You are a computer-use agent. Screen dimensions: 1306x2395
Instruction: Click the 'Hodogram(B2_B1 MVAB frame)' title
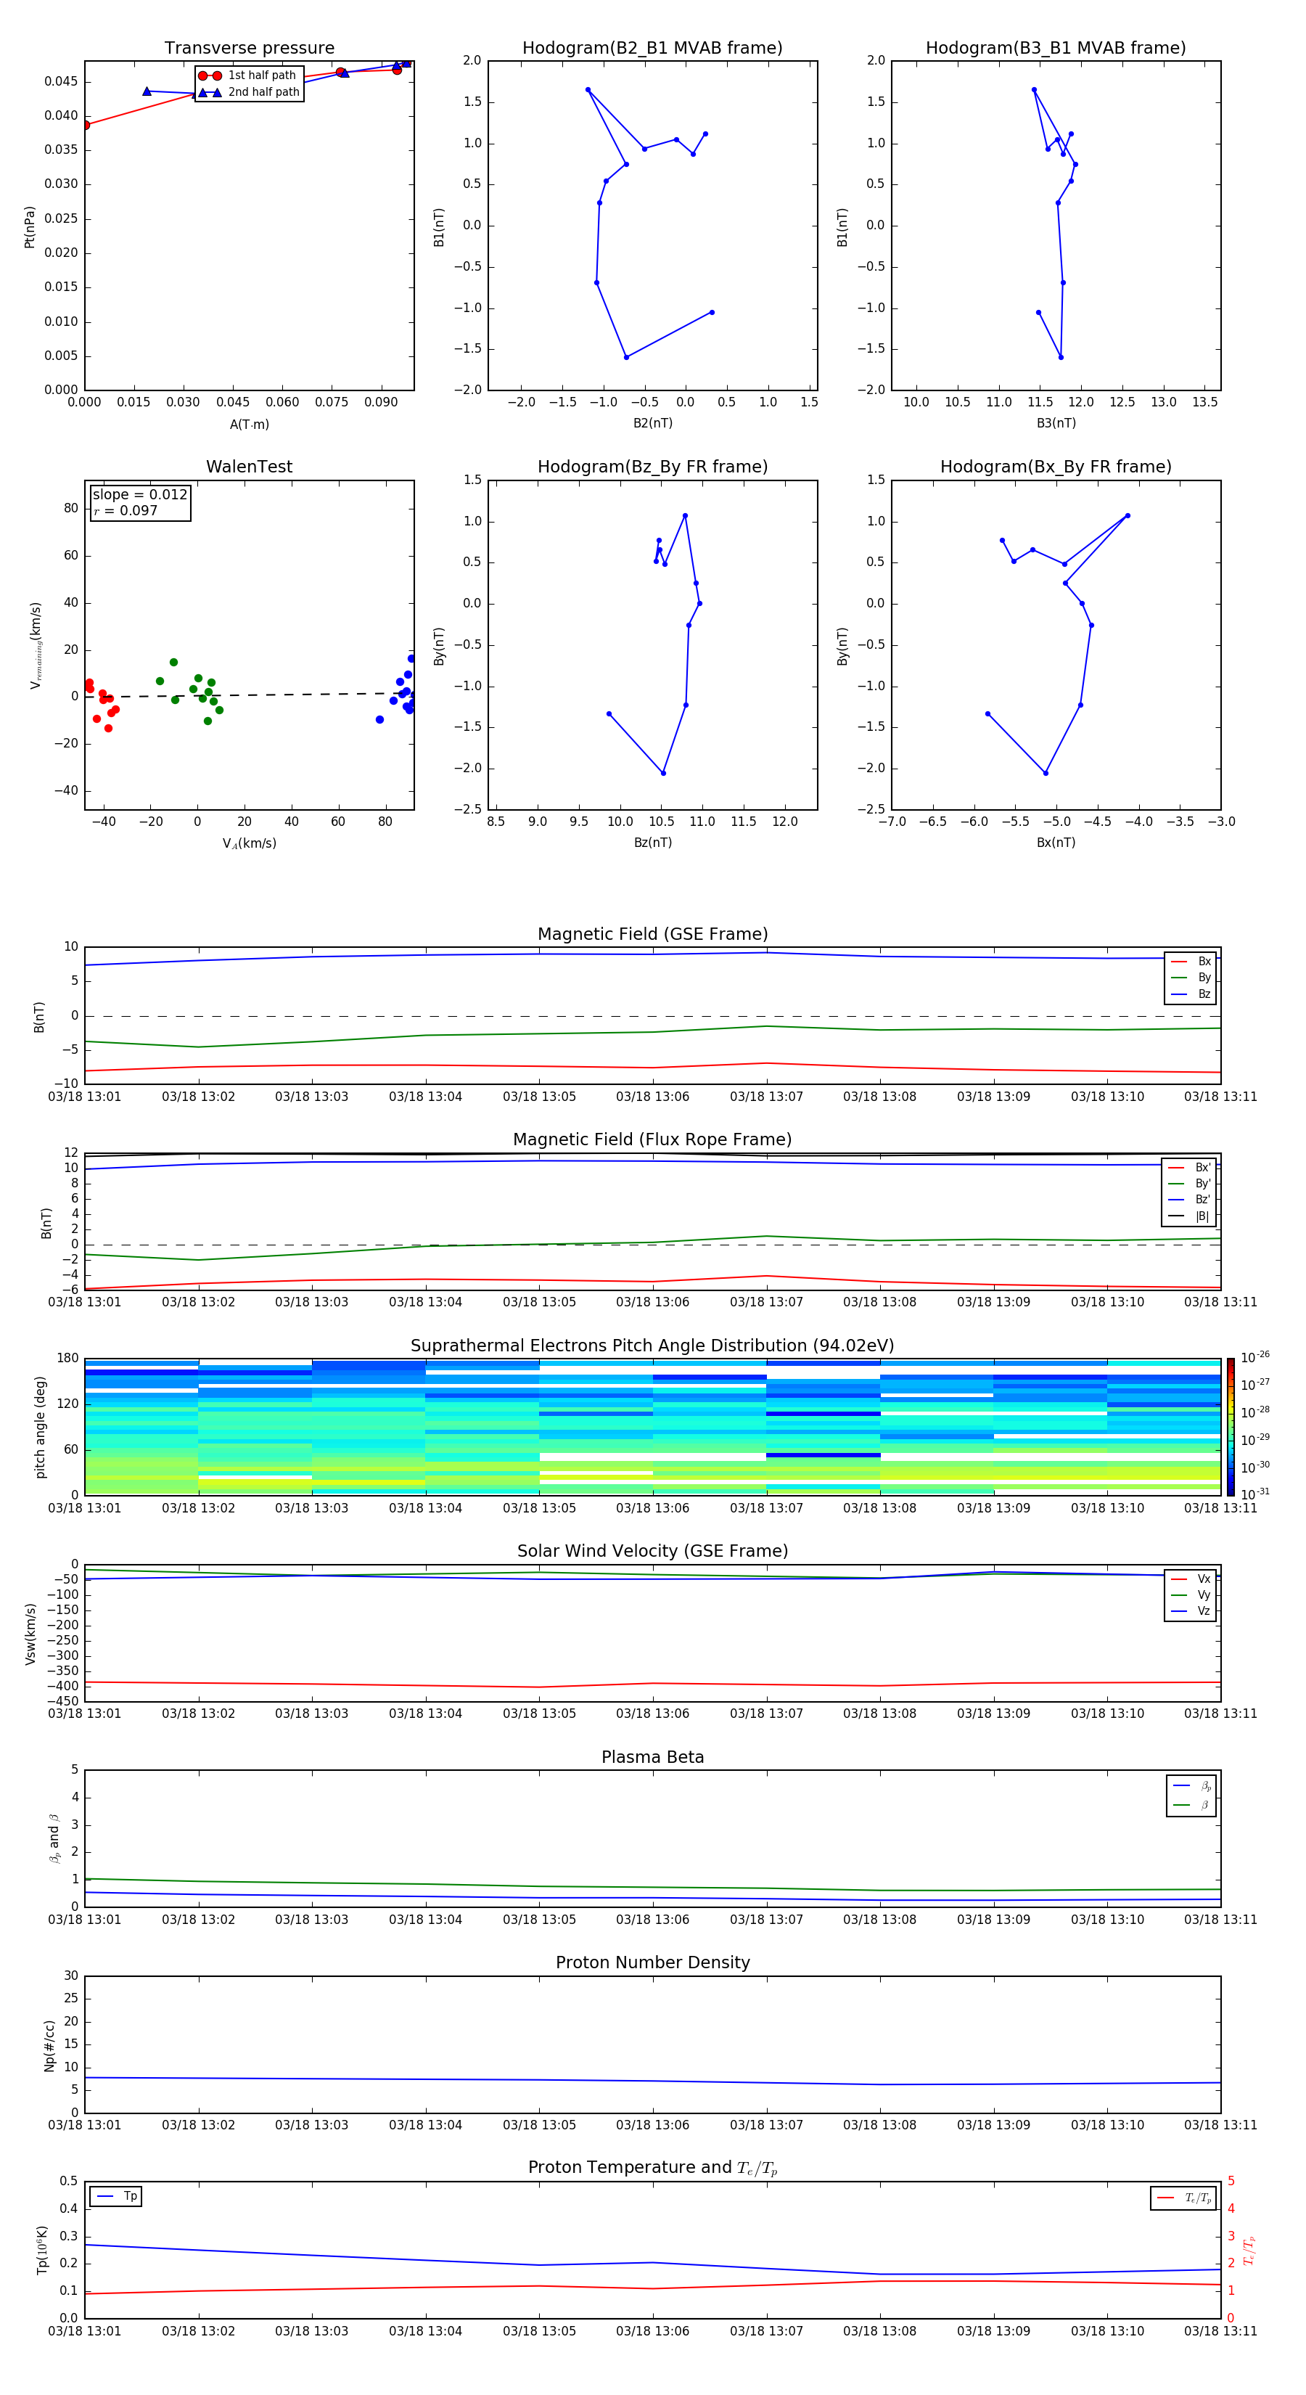click(x=652, y=47)
